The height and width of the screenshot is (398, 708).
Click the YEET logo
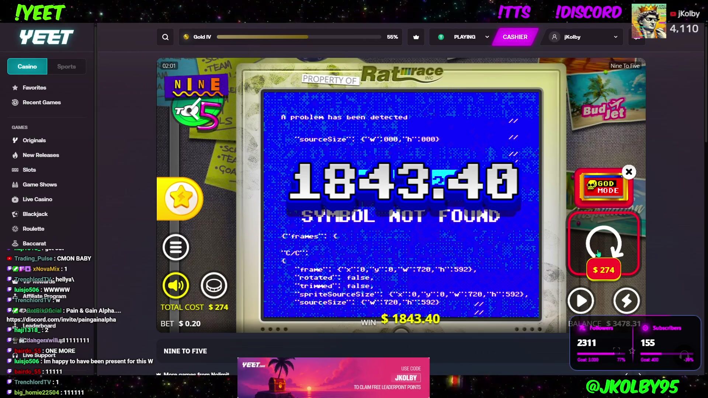pos(46,37)
